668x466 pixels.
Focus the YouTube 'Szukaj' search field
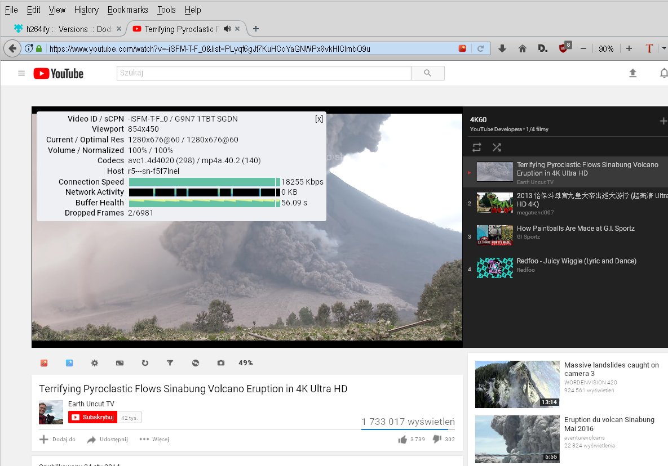[264, 73]
